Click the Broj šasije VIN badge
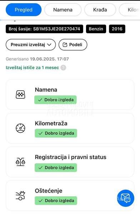Screen dimensions: 140x214 [x=44, y=29]
